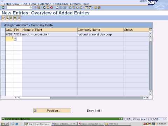Screen dimensions: 168x126
Task: Click the Plnt column header
Action: (x=18, y=30)
